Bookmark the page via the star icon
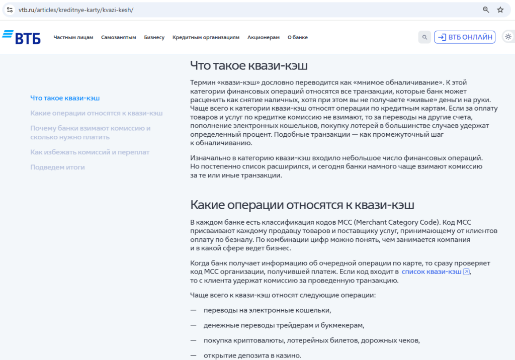 pyautogui.click(x=499, y=9)
